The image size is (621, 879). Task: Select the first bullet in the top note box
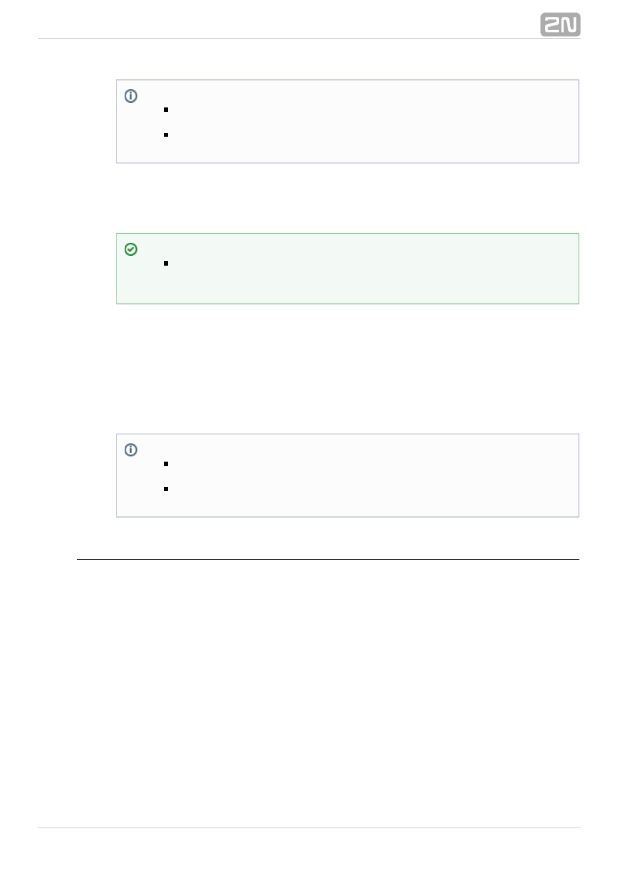click(x=166, y=110)
